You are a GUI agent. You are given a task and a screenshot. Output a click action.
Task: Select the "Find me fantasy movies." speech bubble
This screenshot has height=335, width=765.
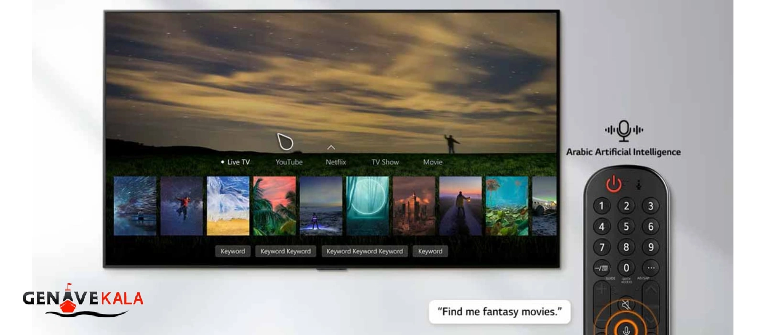(500, 312)
